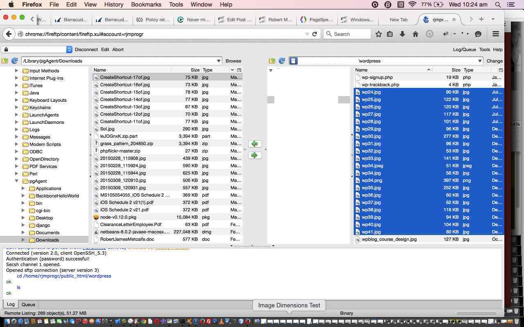The height and width of the screenshot is (327, 524).
Task: Open the account selector dropdown
Action: click(x=69, y=49)
